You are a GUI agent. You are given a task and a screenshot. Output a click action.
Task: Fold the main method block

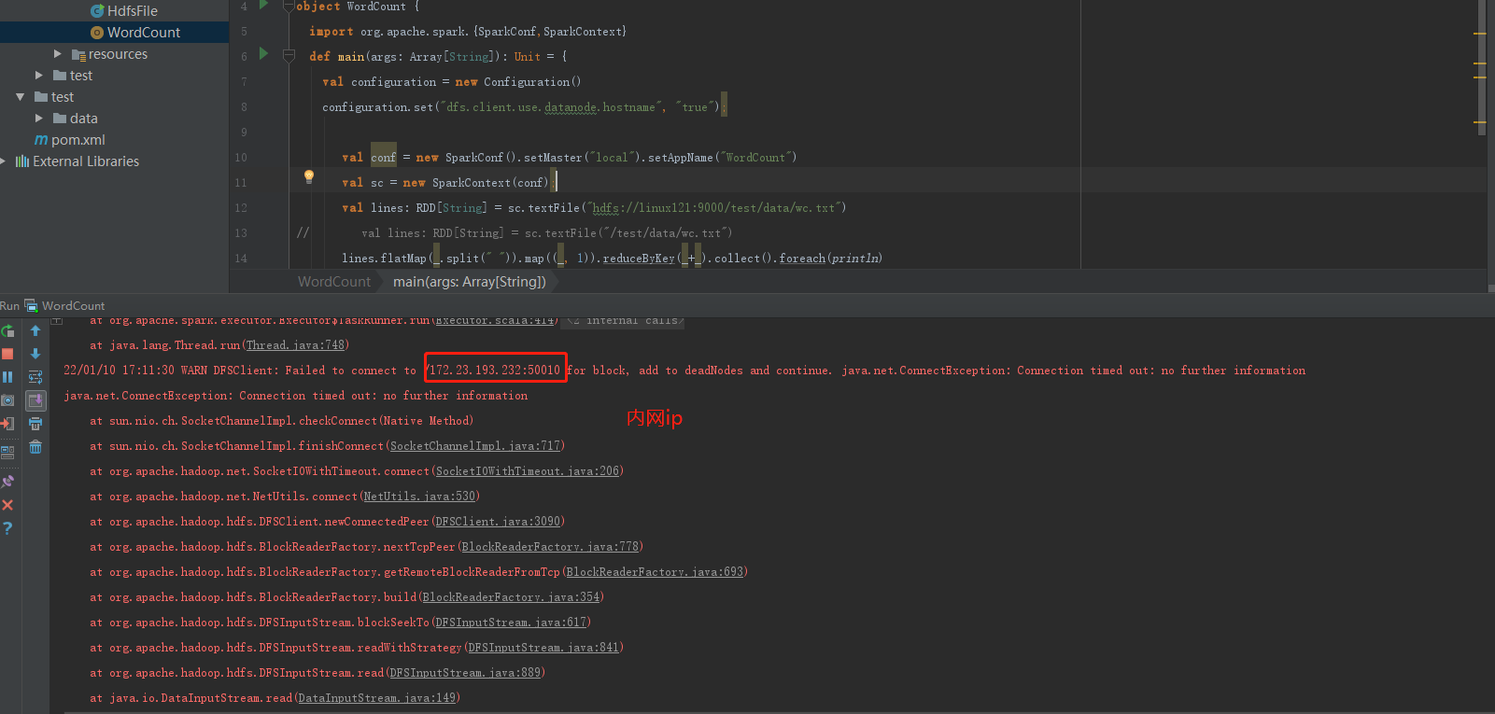click(x=289, y=56)
